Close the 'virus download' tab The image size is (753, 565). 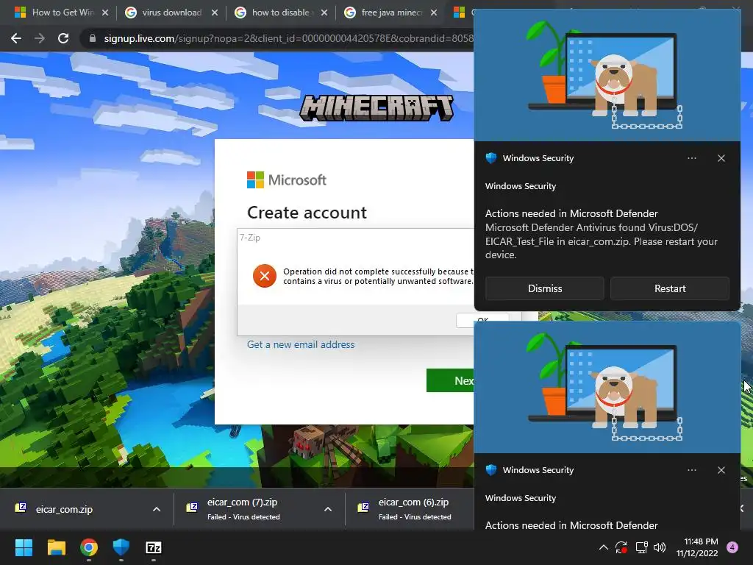(x=215, y=13)
